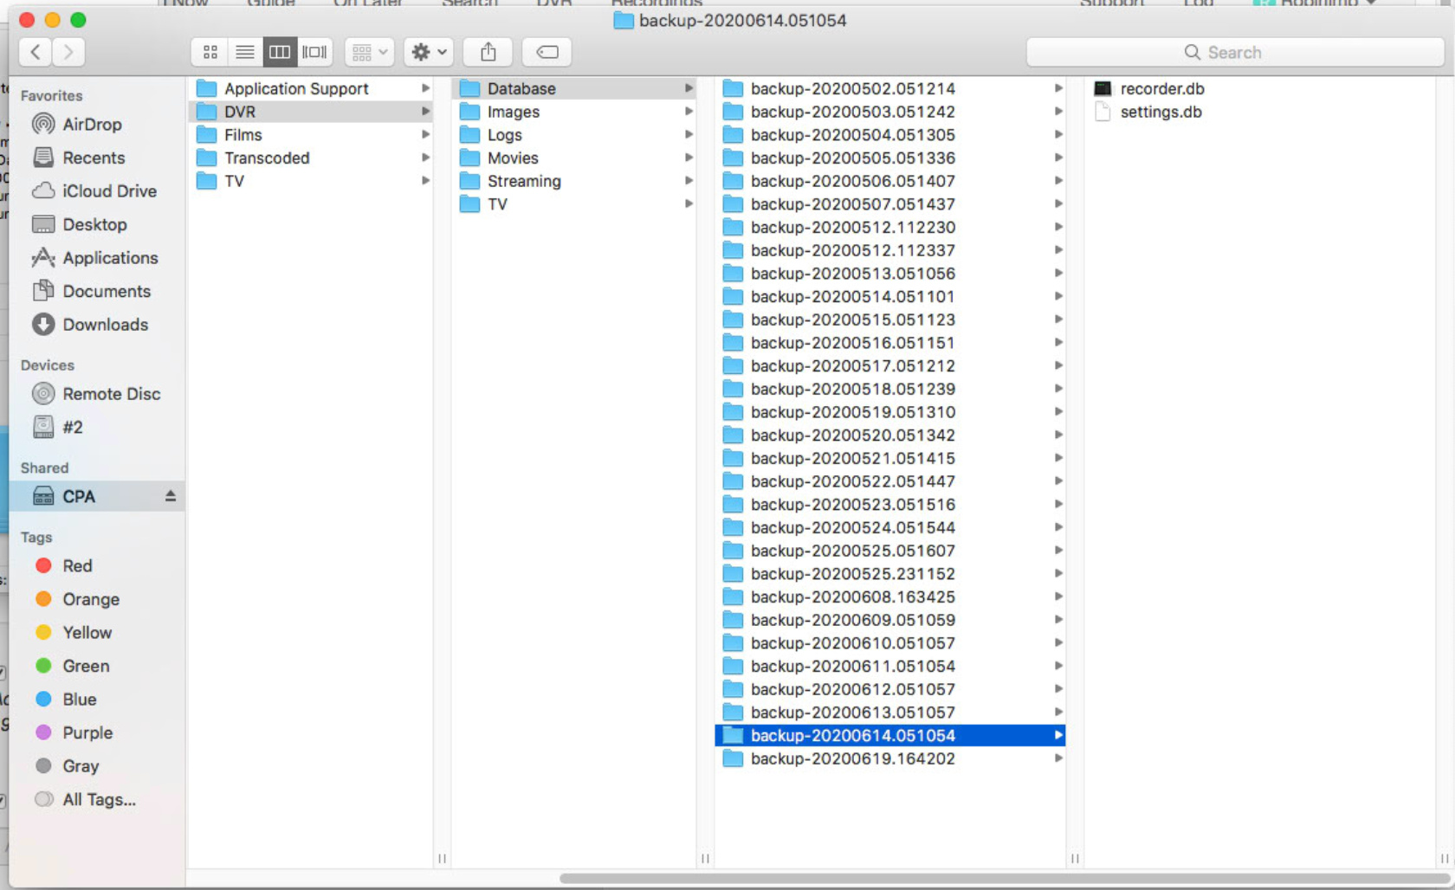1455x890 pixels.
Task: Expand the backup-20200619.164202 folder arrow
Action: tap(1057, 759)
